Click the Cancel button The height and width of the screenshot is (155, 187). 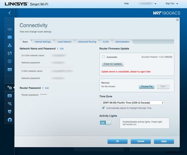(x=141, y=141)
